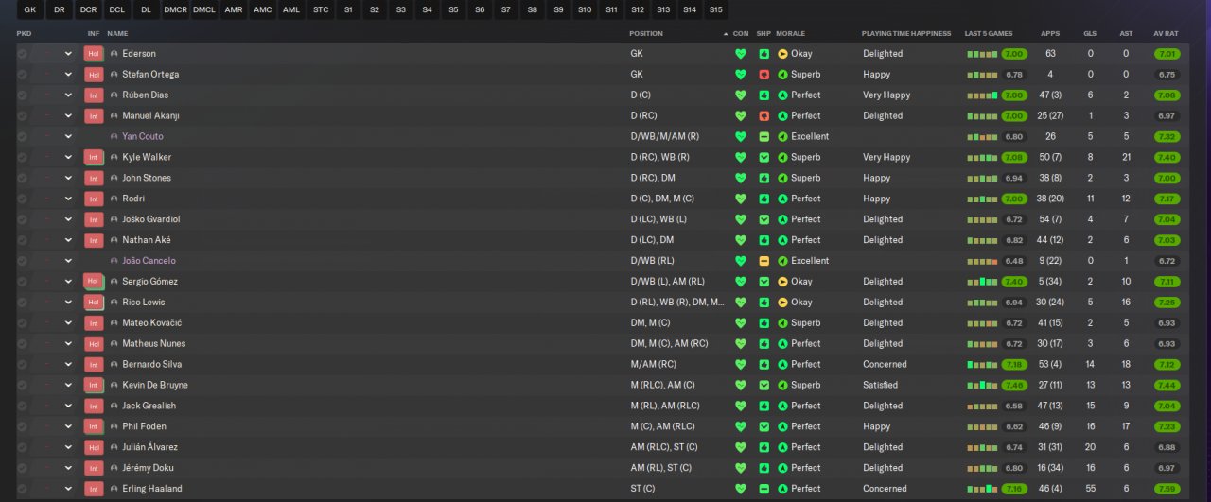Click Kyle Walker's Int status icon
The width and height of the screenshot is (1211, 502).
coord(93,158)
